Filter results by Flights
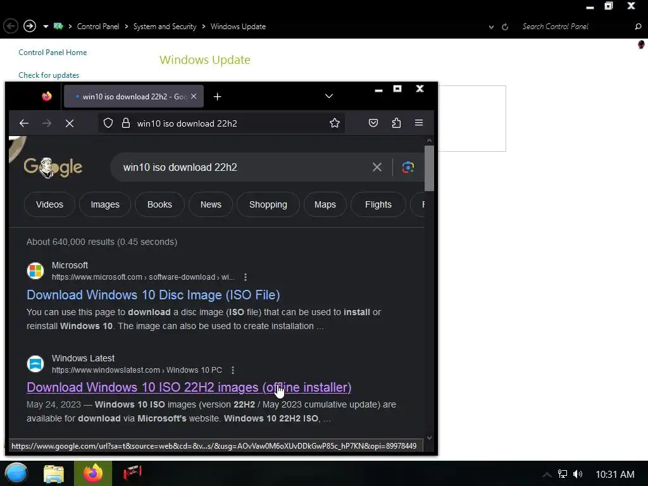The height and width of the screenshot is (486, 648). (378, 204)
